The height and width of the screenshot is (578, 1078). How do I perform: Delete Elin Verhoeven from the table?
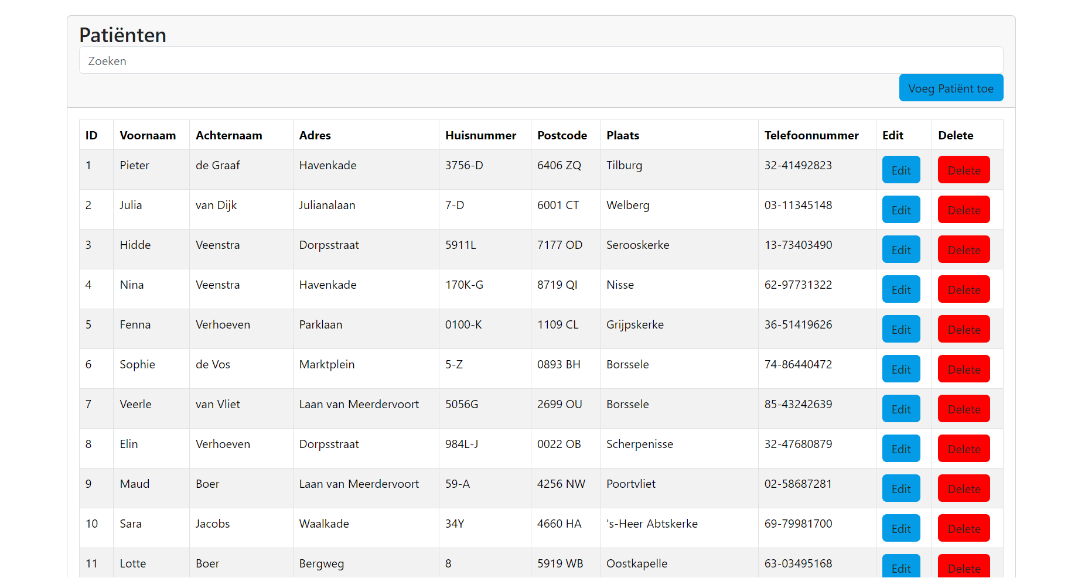click(963, 449)
